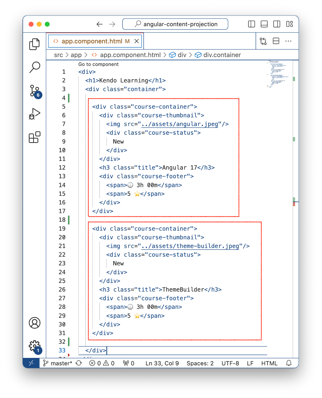Screen dimensions: 322x398
Task: Click the Go to component code lens
Action: pyautogui.click(x=98, y=64)
